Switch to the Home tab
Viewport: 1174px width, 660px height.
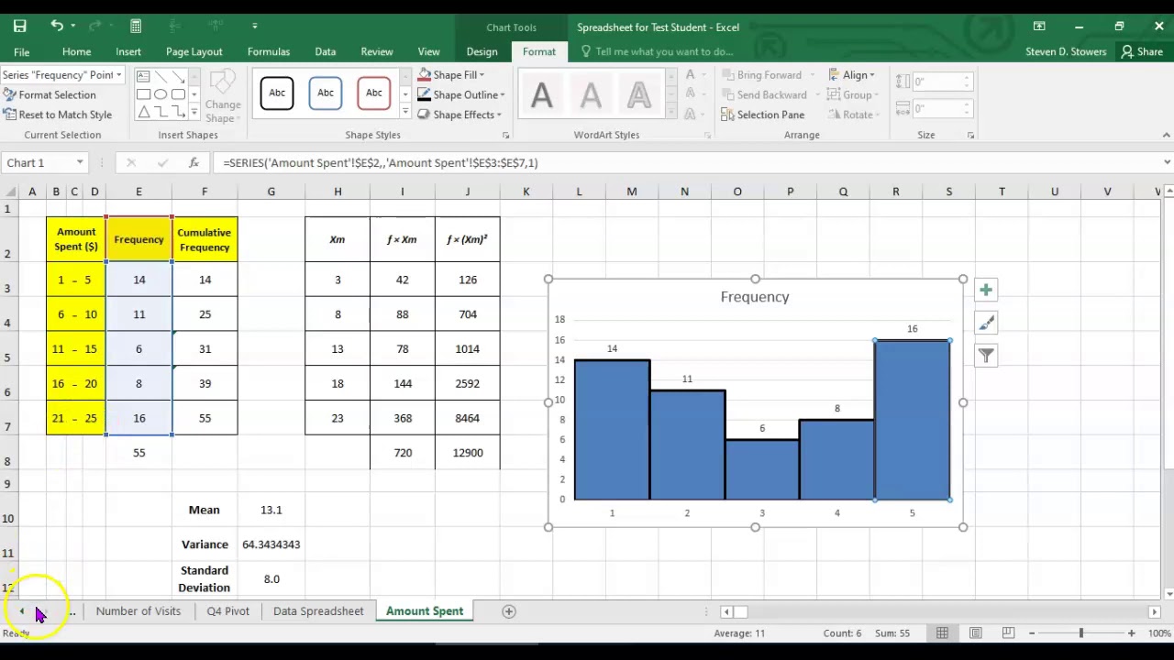[76, 51]
